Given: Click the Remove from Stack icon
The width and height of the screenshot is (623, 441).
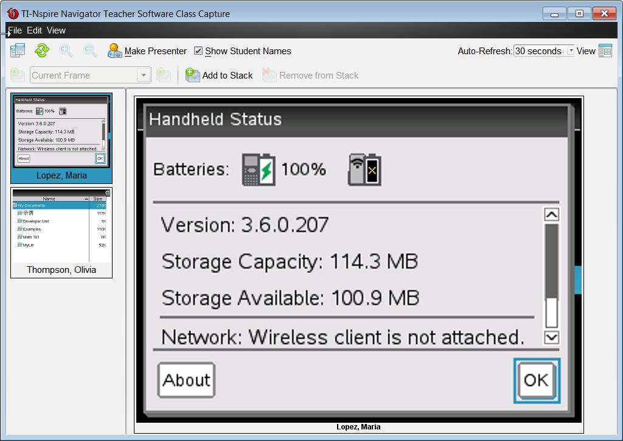Looking at the screenshot, I should (270, 75).
